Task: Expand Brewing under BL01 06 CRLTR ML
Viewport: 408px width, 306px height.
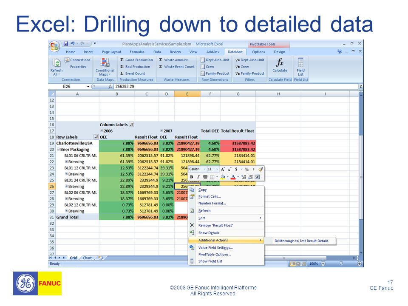Action: tap(66, 161)
